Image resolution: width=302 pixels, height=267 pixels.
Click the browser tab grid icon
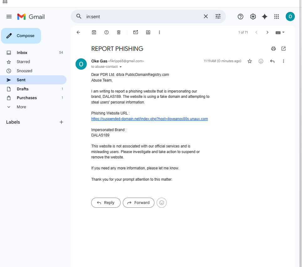click(x=5, y=2)
